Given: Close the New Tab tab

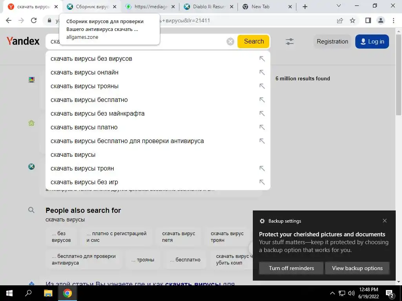Looking at the screenshot, I should [x=290, y=7].
